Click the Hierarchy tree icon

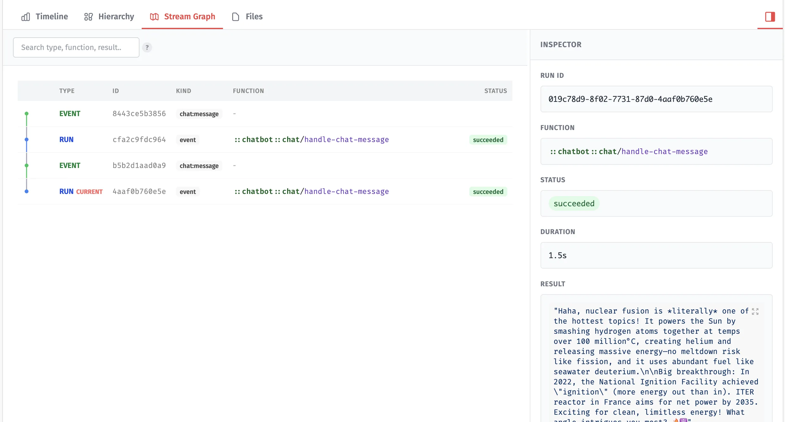pyautogui.click(x=88, y=17)
